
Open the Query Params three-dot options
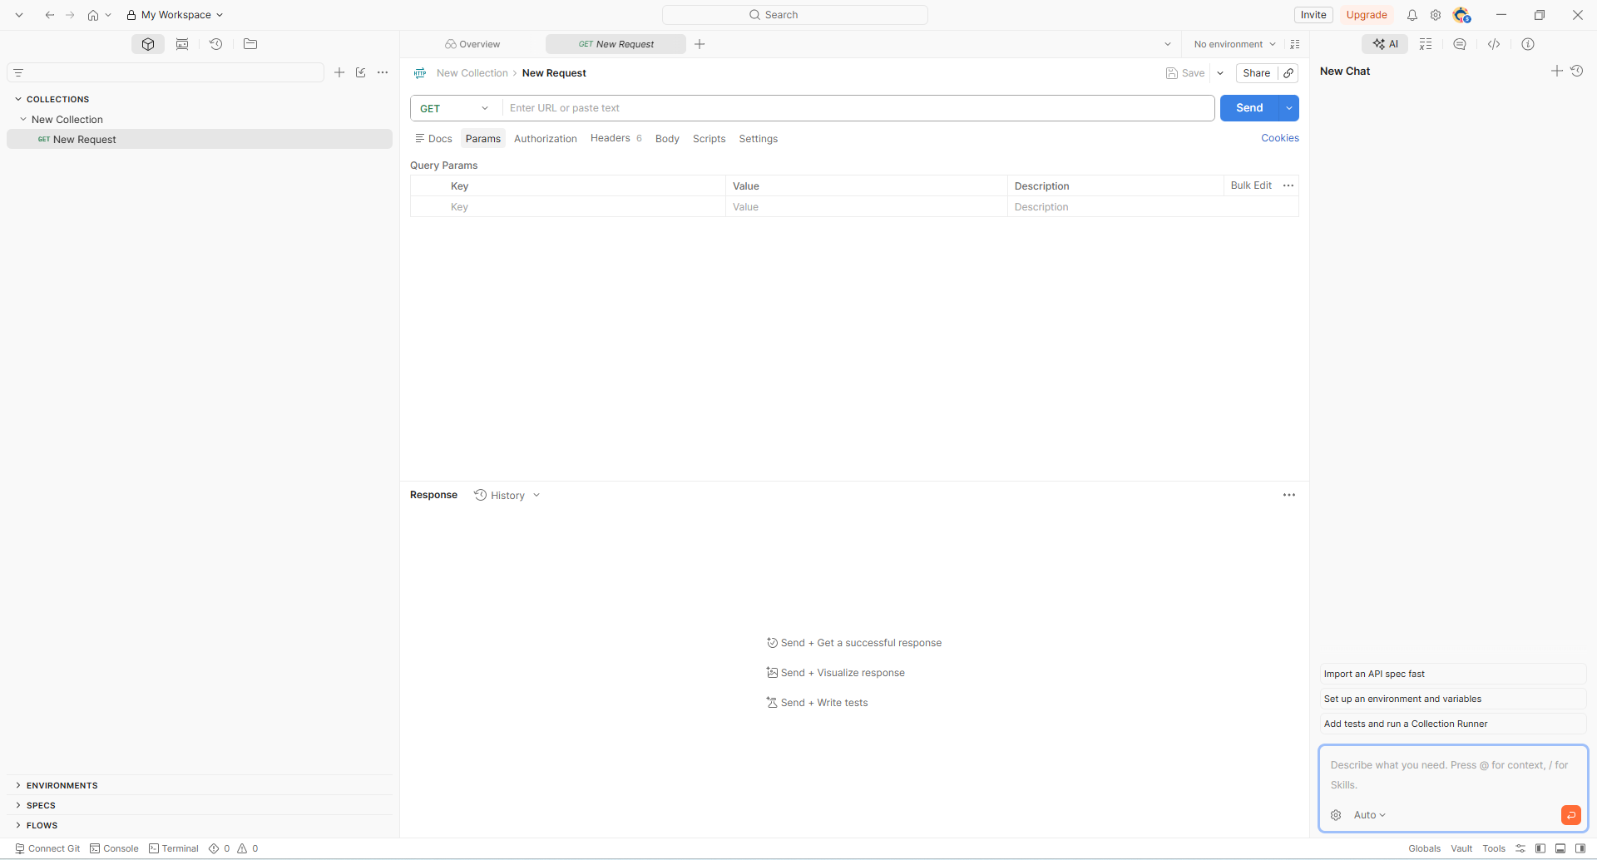click(1288, 185)
